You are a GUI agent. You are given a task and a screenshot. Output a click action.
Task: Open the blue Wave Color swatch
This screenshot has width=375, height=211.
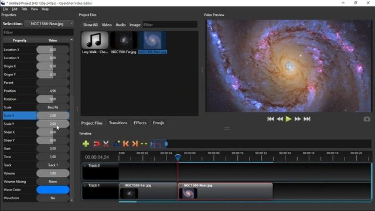click(x=53, y=190)
